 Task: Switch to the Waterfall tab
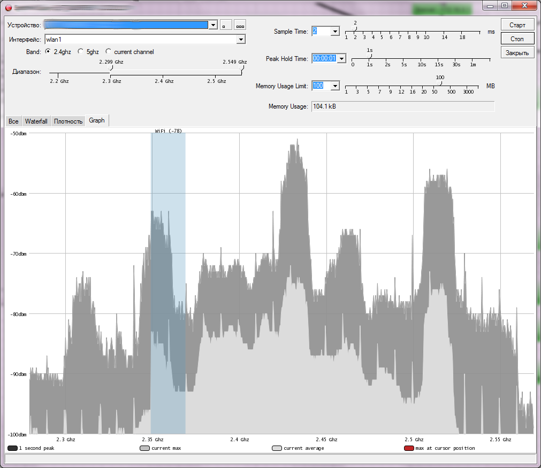click(x=36, y=121)
